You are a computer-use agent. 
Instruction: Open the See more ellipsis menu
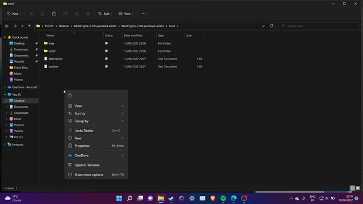tap(143, 14)
